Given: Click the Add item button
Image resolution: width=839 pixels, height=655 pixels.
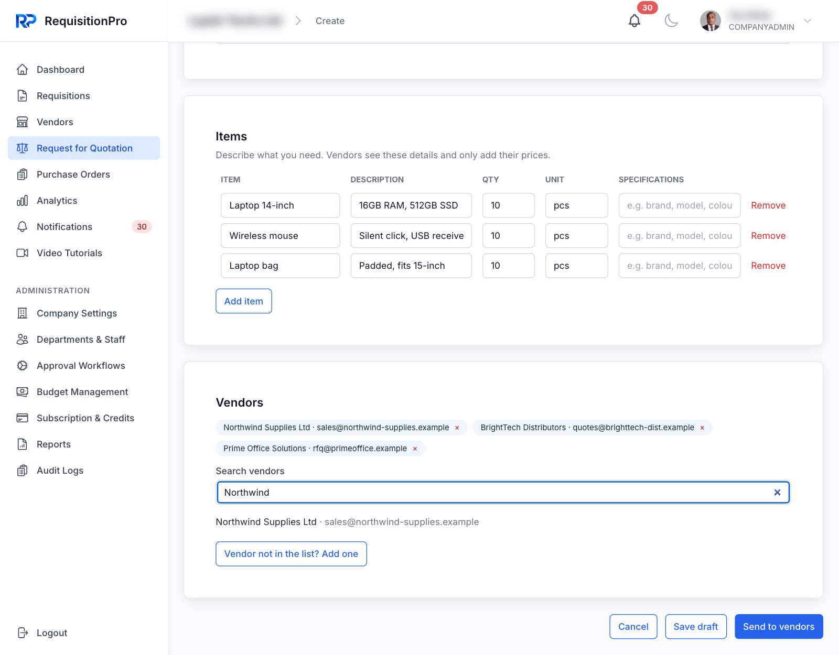Looking at the screenshot, I should (x=244, y=301).
